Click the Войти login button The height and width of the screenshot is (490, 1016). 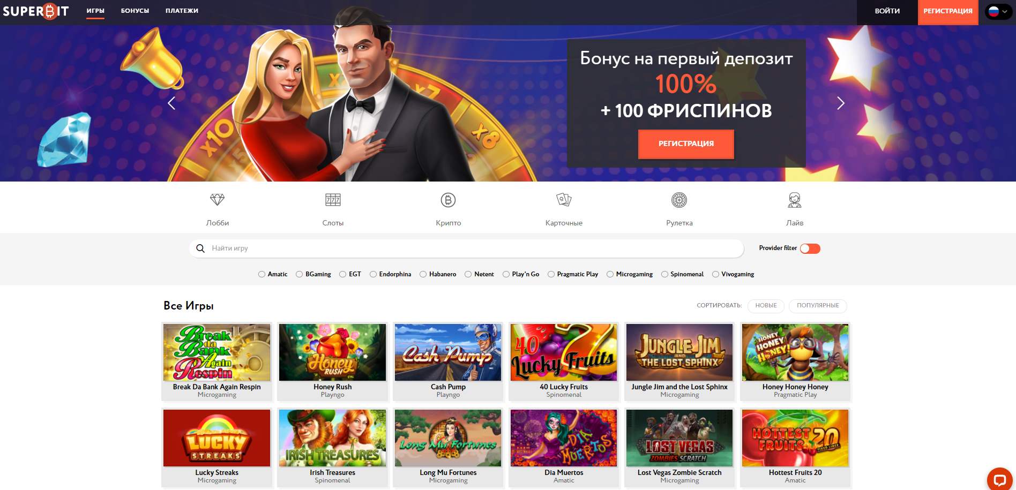[x=887, y=11]
